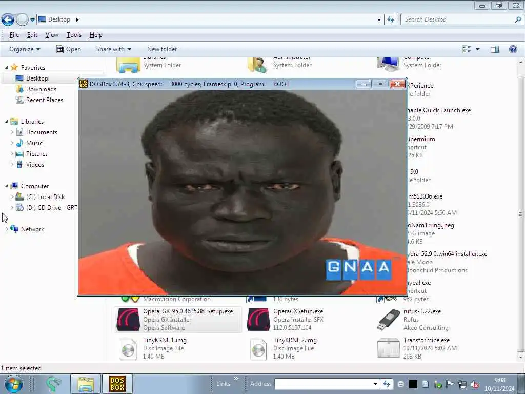Open the Windows Start menu
This screenshot has height=394, width=525.
click(x=13, y=384)
